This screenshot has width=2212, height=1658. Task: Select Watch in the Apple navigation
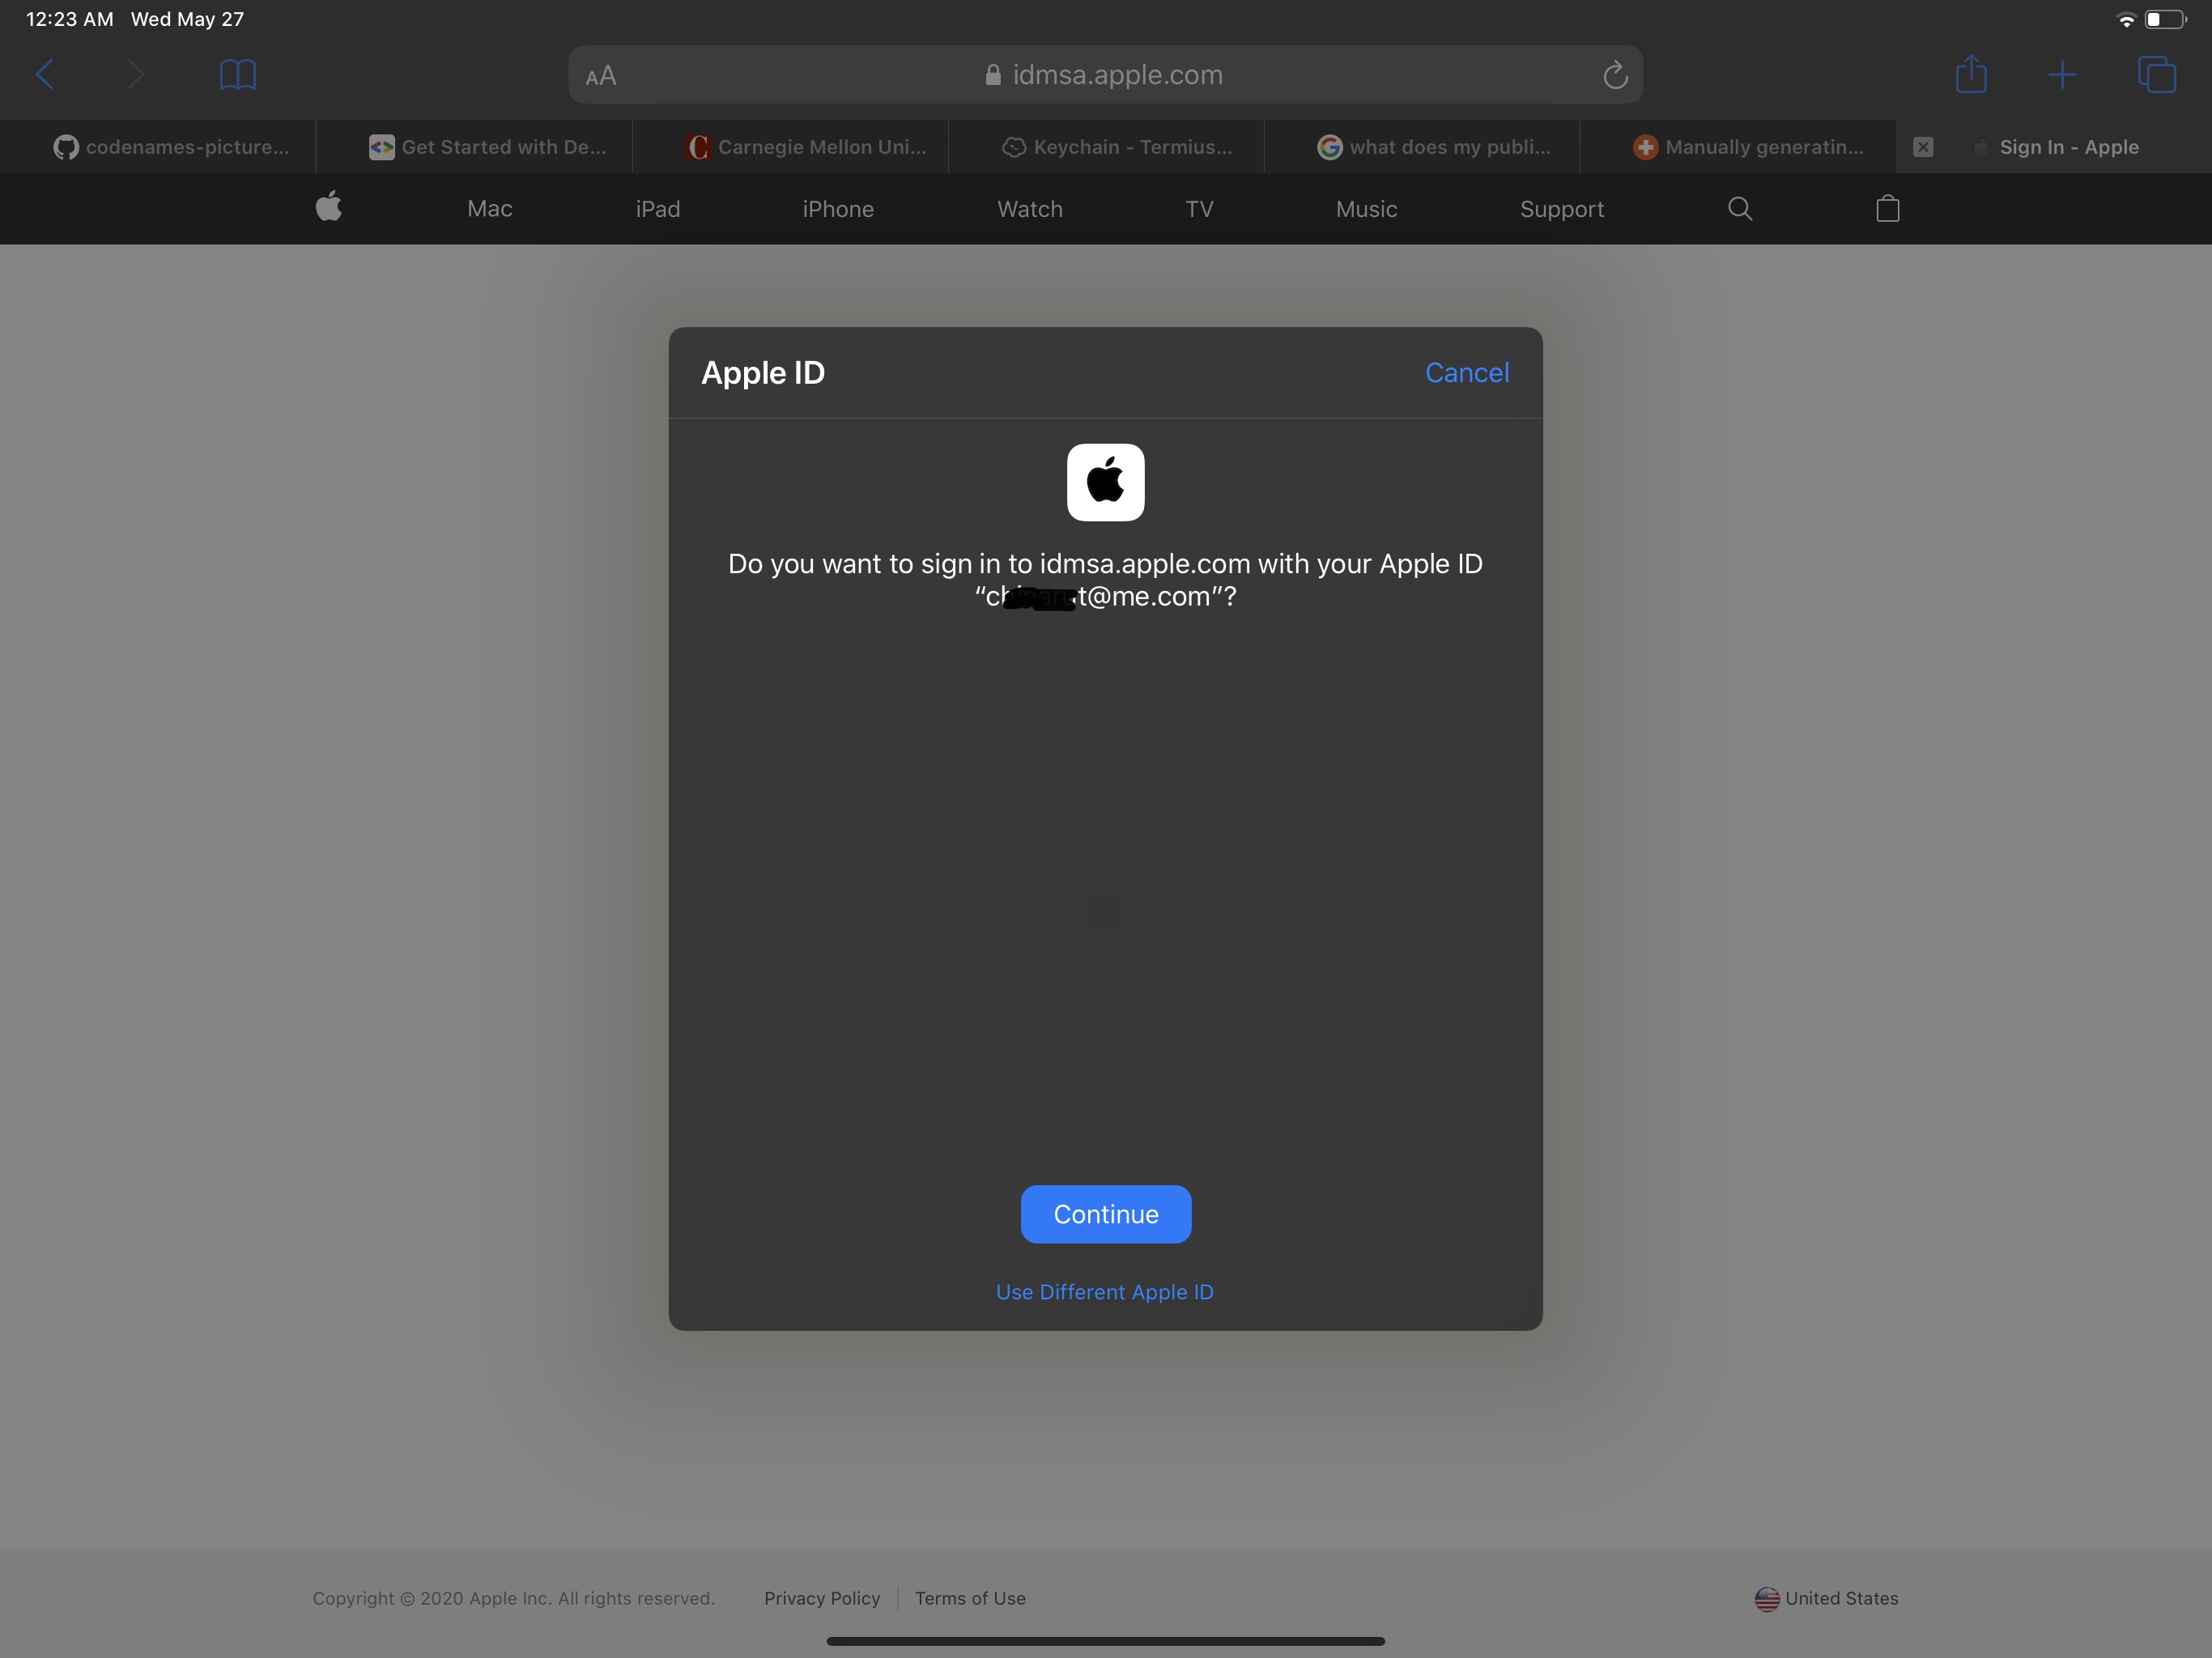click(1029, 209)
